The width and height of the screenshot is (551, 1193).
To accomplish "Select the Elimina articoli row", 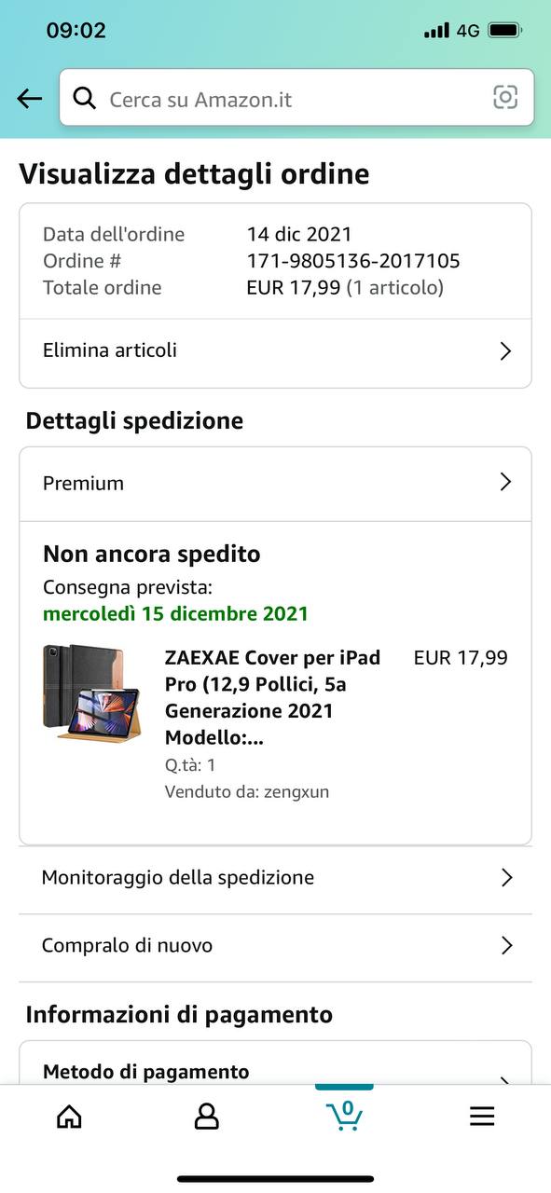I will (x=276, y=351).
